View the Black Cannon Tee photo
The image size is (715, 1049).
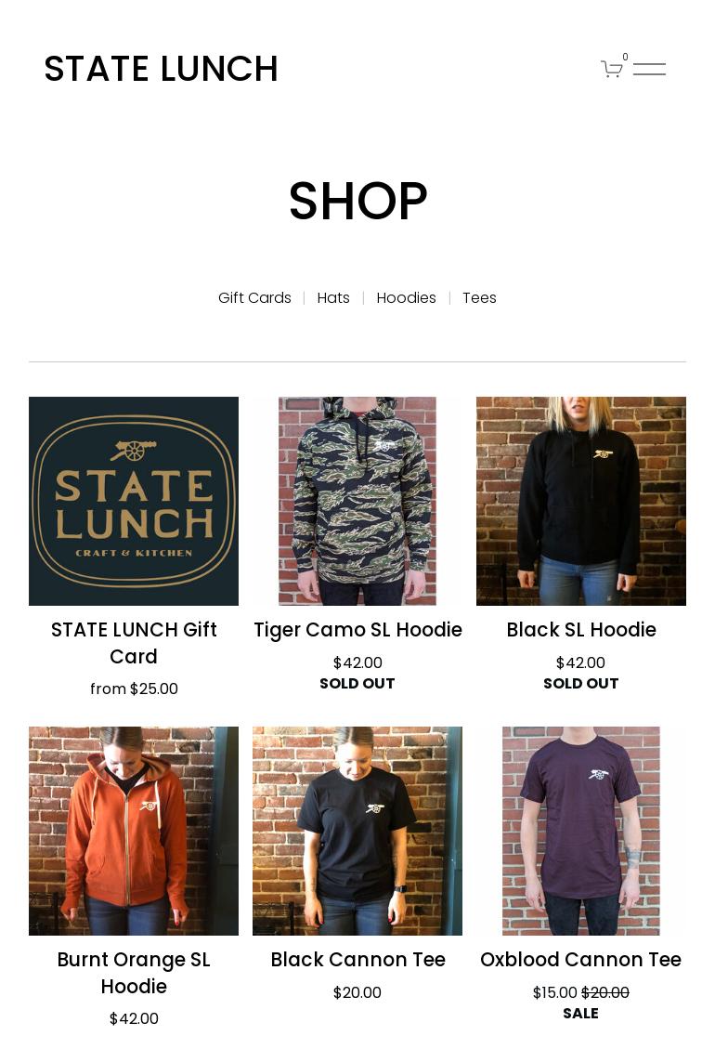pos(357,831)
